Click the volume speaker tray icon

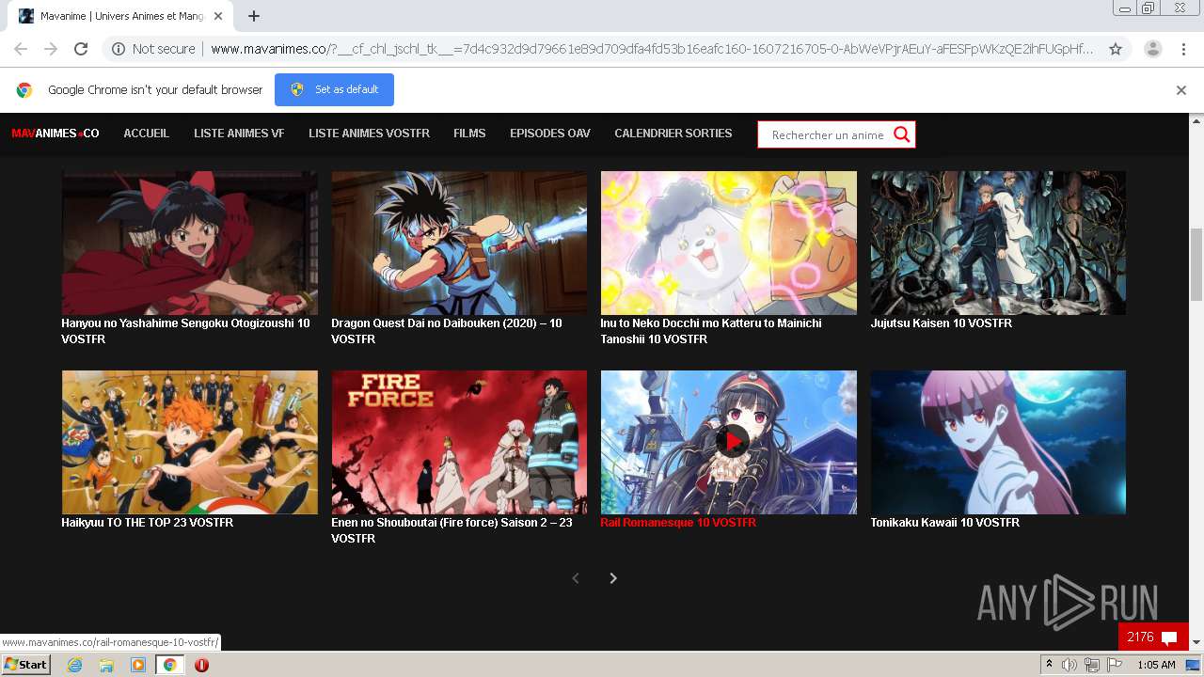[1069, 665]
